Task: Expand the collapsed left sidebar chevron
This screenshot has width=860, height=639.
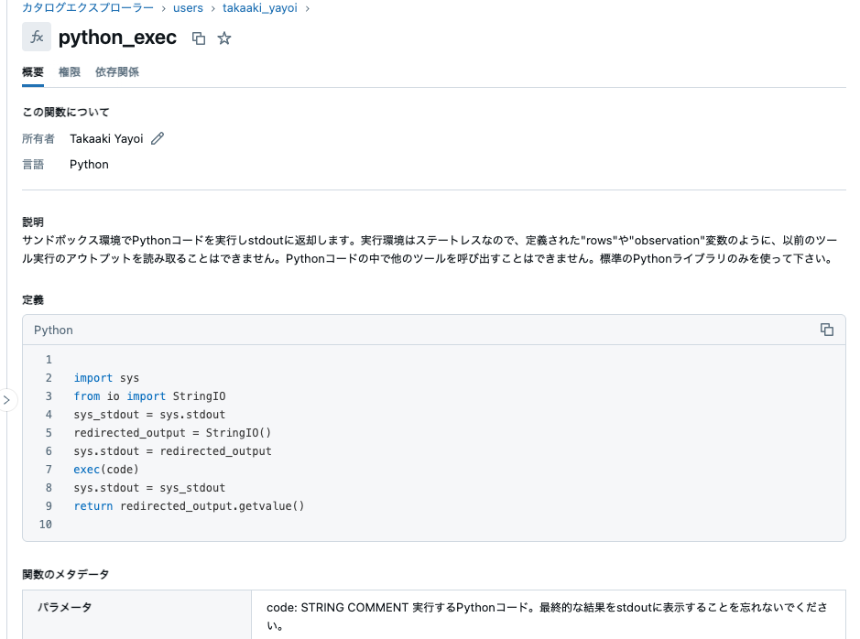Action: [7, 400]
